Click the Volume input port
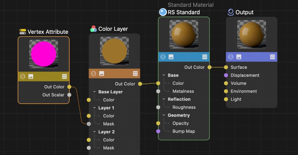 point(226,83)
